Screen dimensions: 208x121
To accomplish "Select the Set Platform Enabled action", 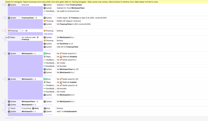I will pyautogui.click(x=67, y=82).
